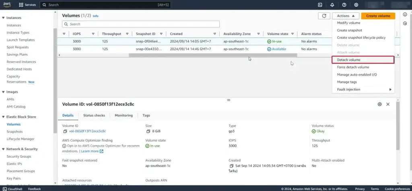Collapse the Instances sidebar section
Image resolution: width=412 pixels, height=191 pixels.
[3, 18]
